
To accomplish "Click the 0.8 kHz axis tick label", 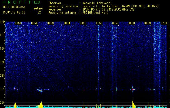I will pyautogui.click(x=2, y=76).
